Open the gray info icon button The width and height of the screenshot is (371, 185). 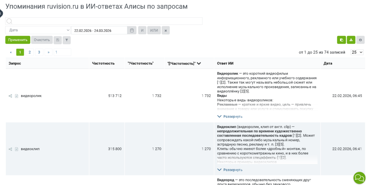[x=360, y=40]
